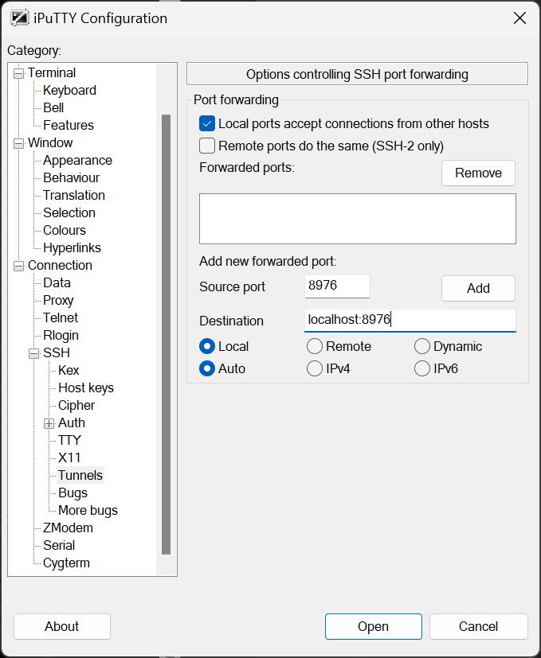The image size is (541, 658).
Task: Select Tunnels in category tree
Action: [x=80, y=476]
